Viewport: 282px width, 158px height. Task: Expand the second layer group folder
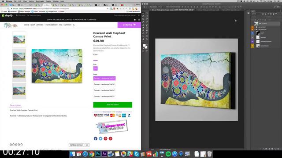click(255, 29)
